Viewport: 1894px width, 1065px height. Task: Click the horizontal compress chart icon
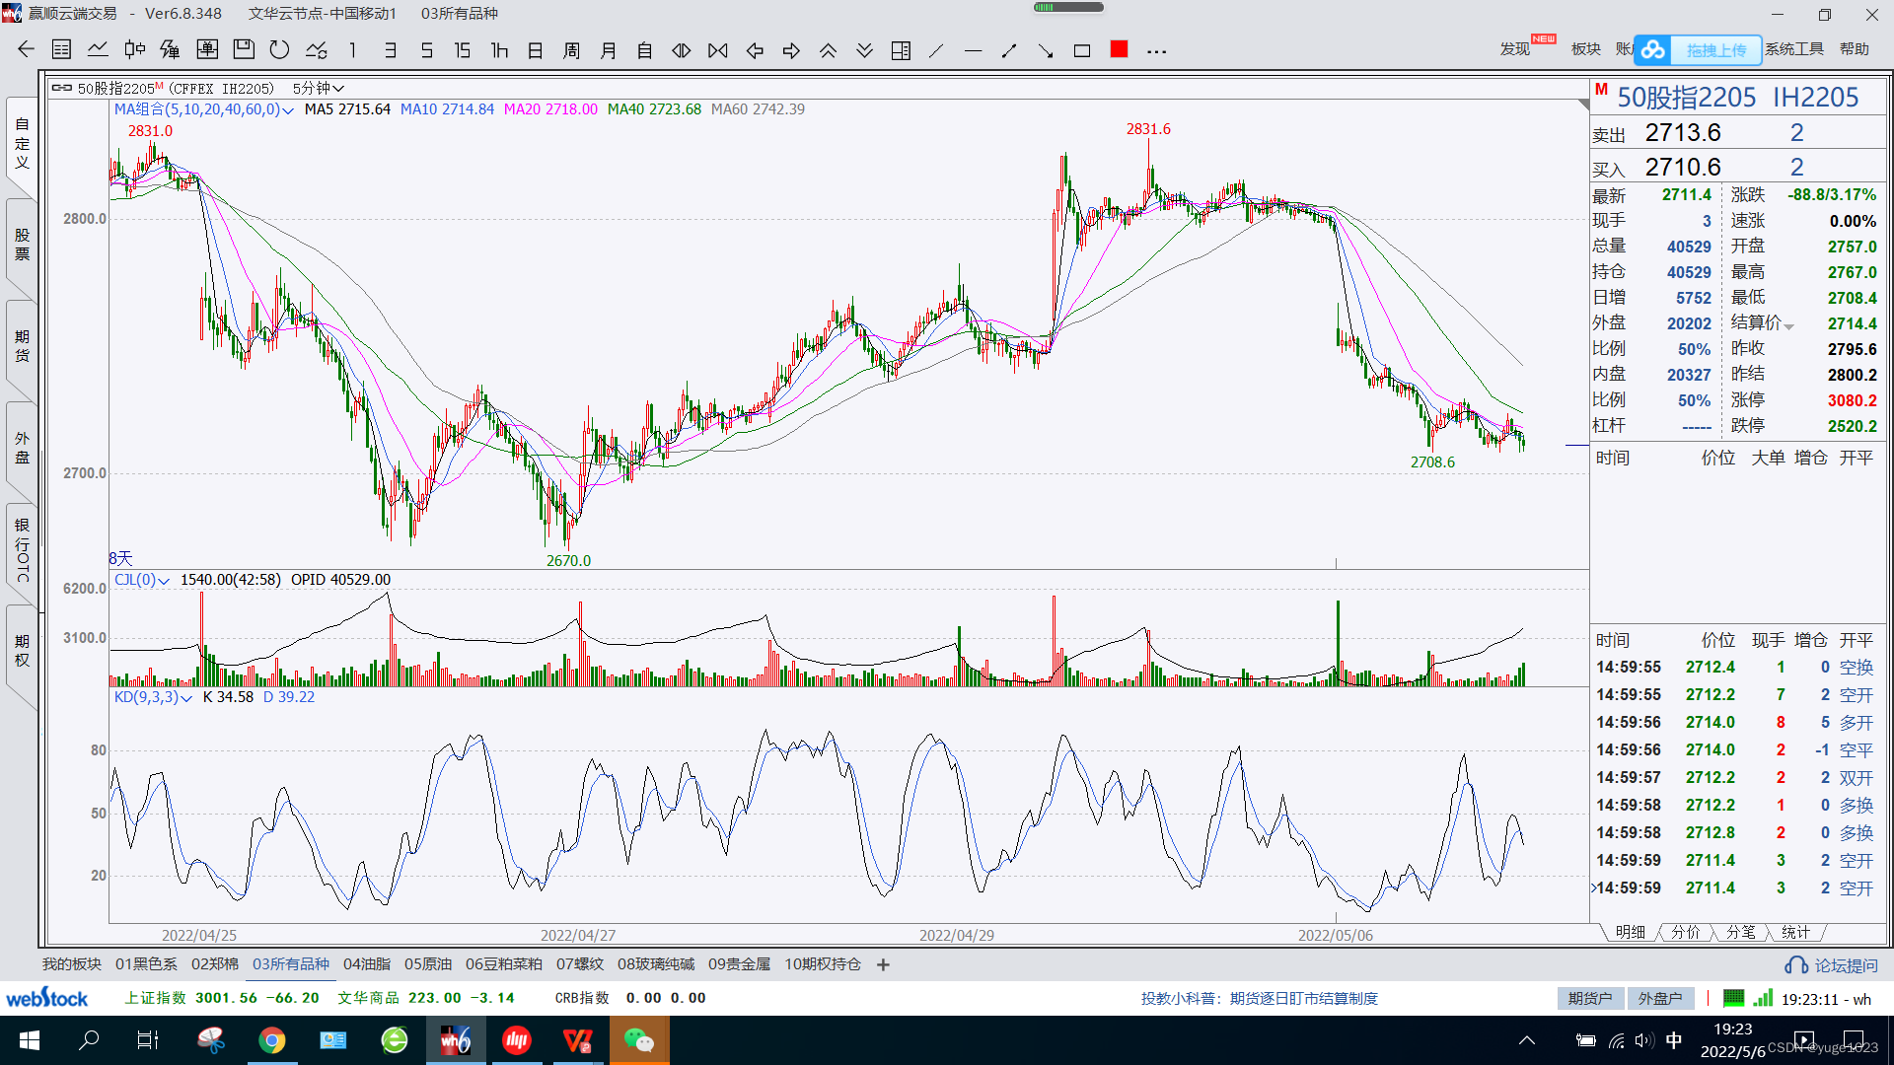tap(718, 50)
